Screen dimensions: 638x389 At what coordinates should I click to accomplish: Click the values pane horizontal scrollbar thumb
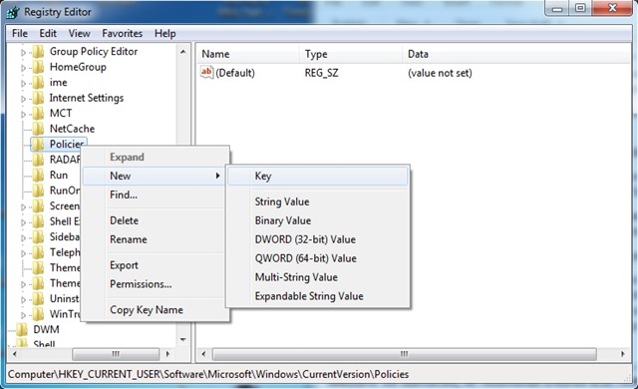(x=405, y=354)
